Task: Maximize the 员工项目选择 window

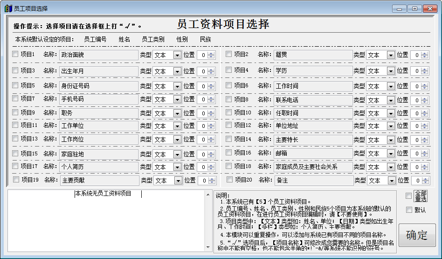Action: point(414,9)
